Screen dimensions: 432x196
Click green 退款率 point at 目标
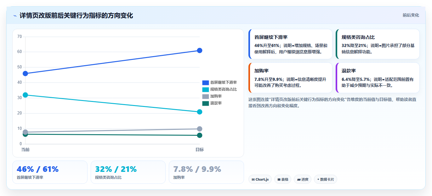click(x=200, y=135)
